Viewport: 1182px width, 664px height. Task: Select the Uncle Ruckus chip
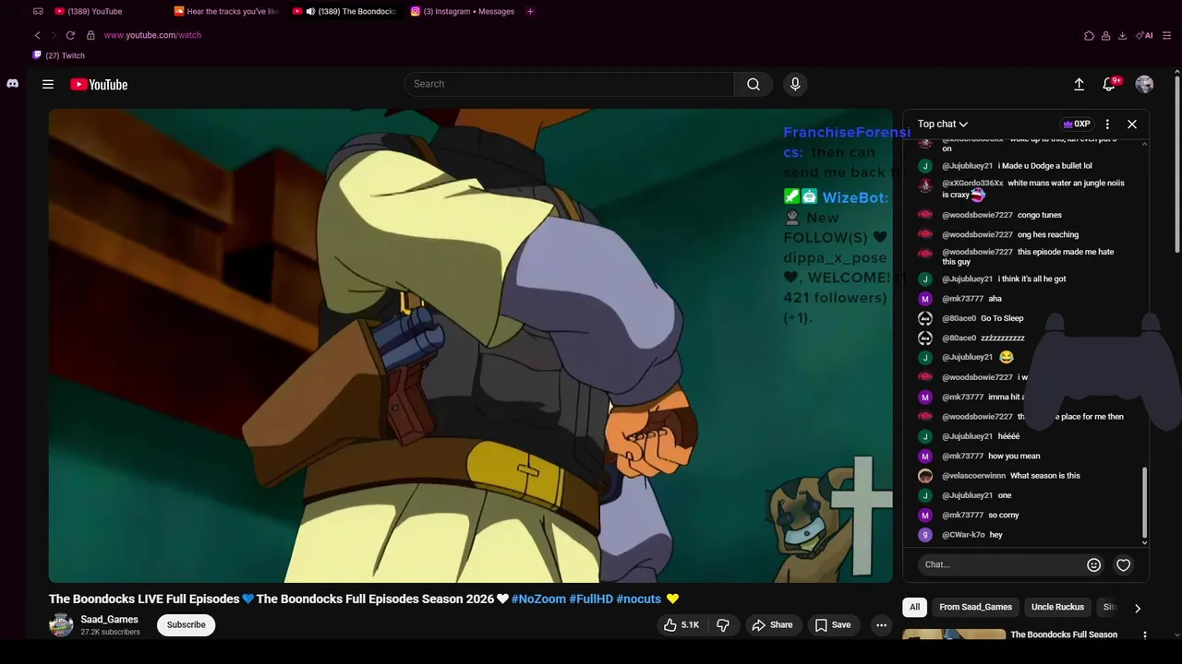[x=1057, y=607]
